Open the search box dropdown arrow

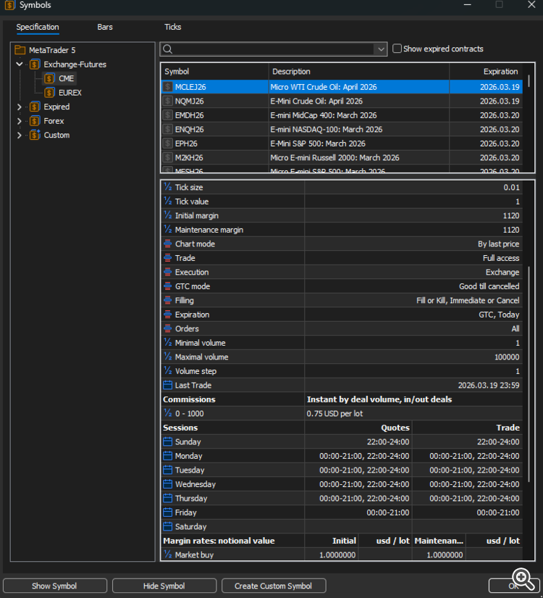pyautogui.click(x=381, y=49)
